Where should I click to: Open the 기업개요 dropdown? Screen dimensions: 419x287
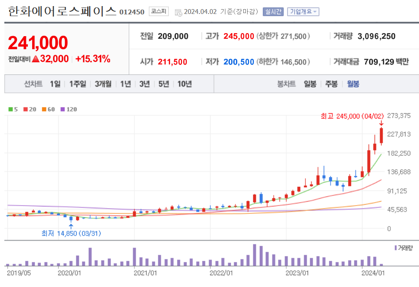303,12
